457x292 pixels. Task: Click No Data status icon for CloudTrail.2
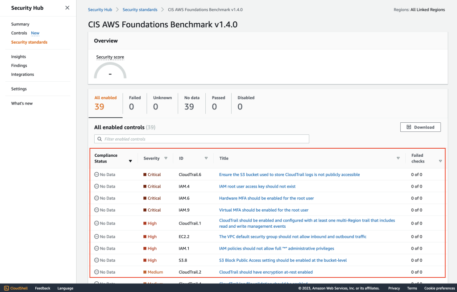point(96,272)
